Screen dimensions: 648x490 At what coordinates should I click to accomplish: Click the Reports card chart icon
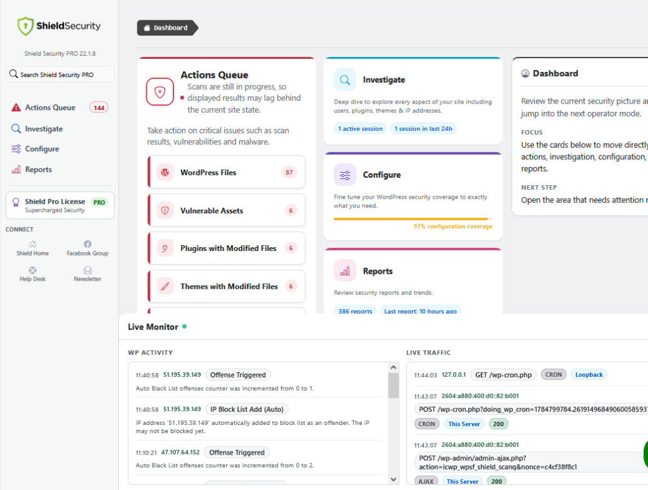point(345,271)
